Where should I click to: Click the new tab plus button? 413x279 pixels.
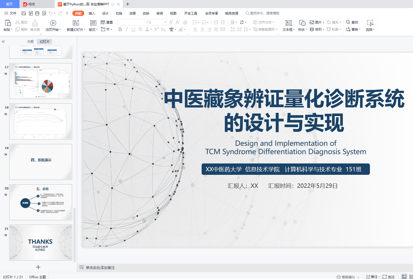(x=128, y=4)
